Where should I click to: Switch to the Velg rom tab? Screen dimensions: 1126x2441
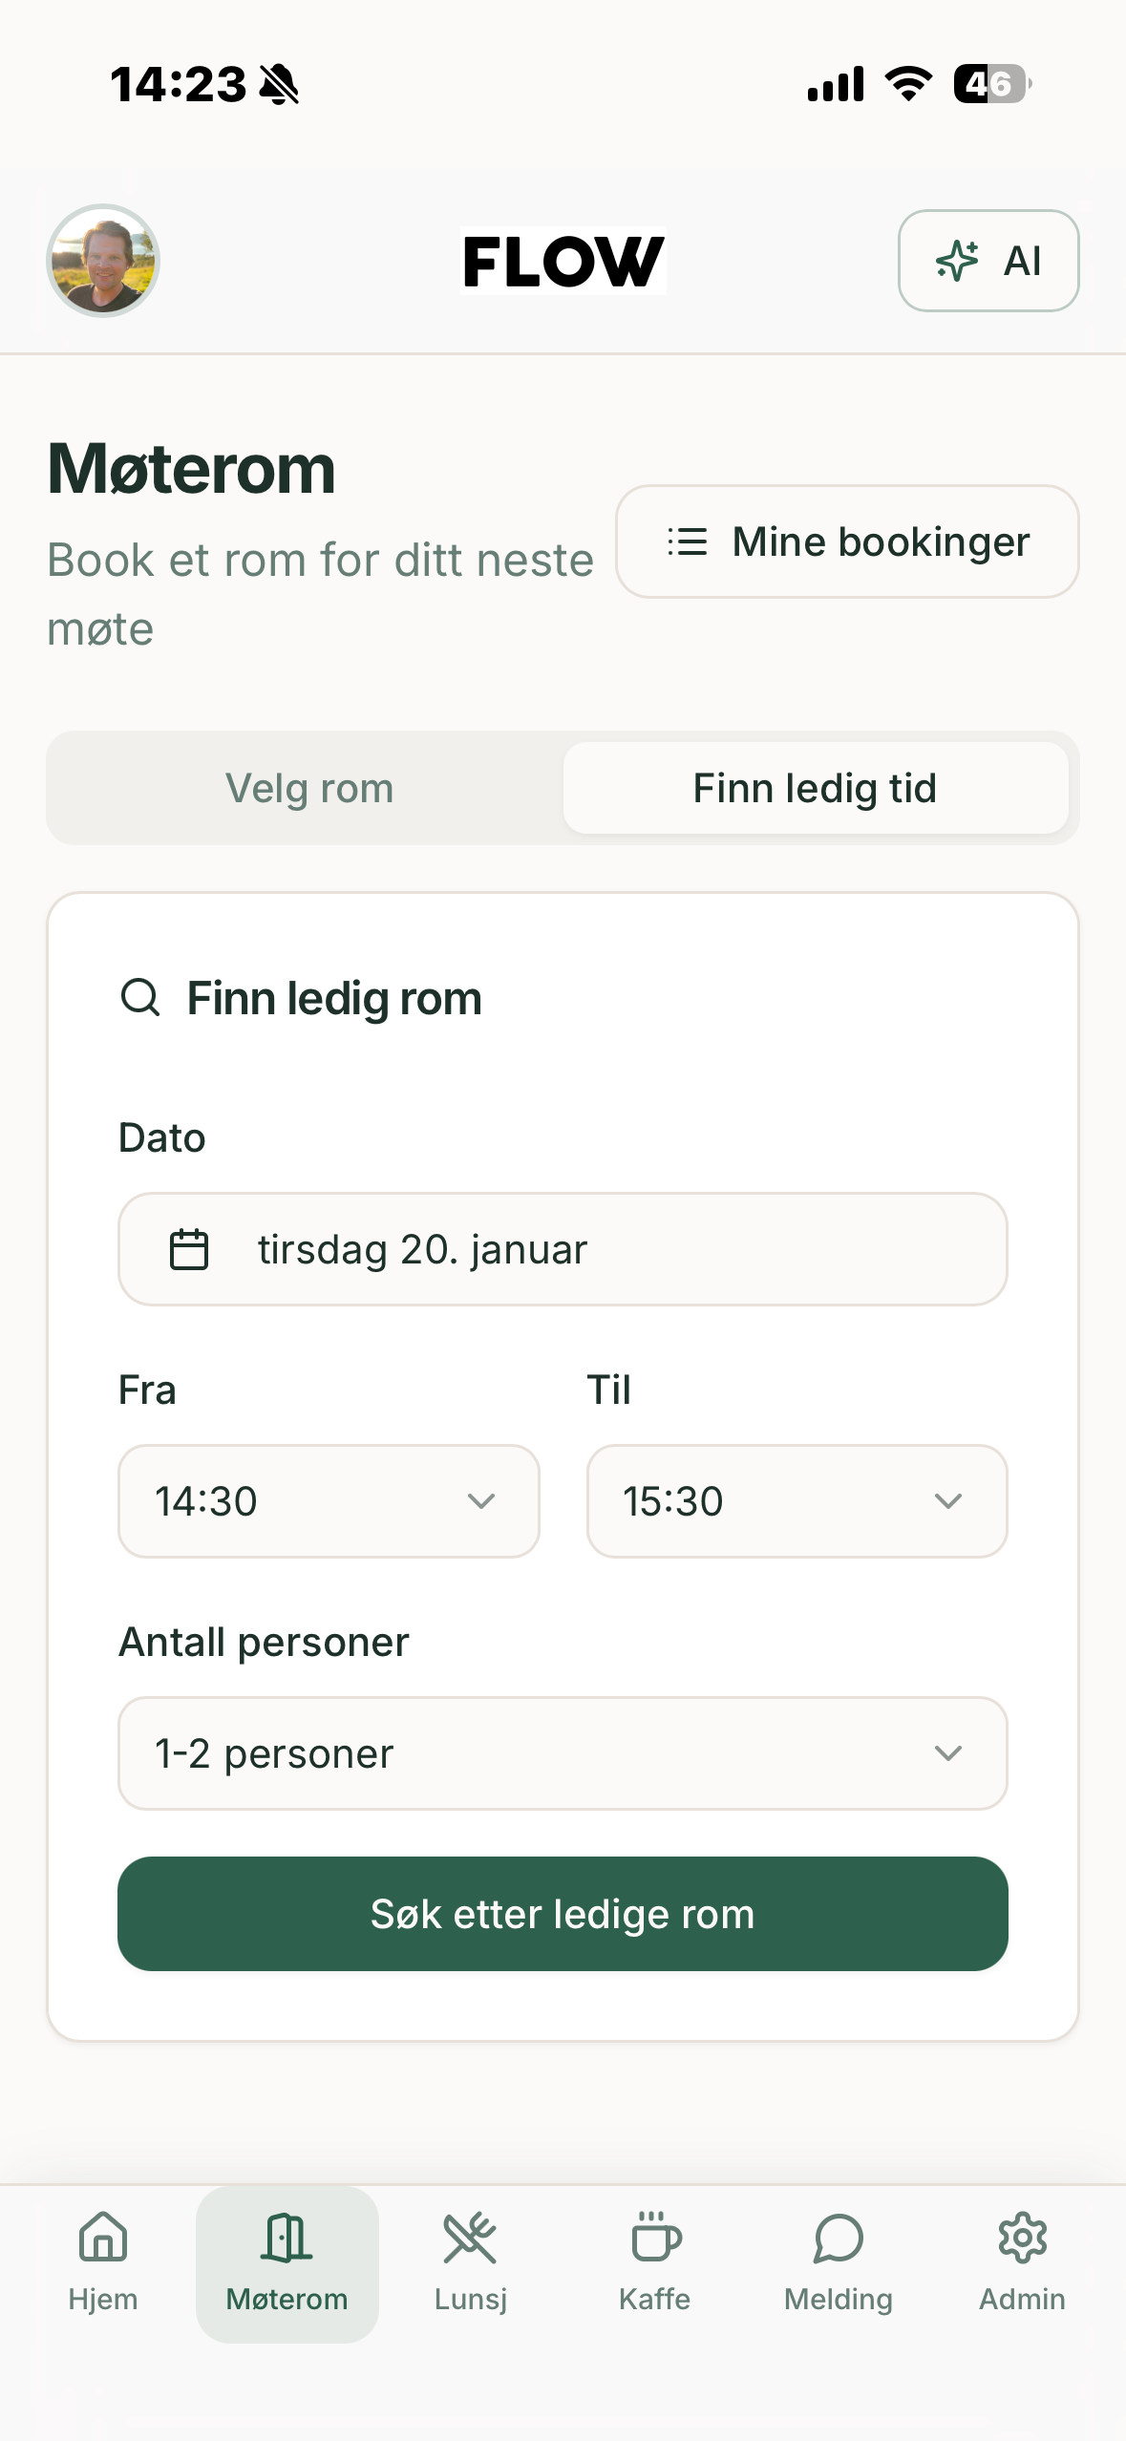tap(309, 789)
